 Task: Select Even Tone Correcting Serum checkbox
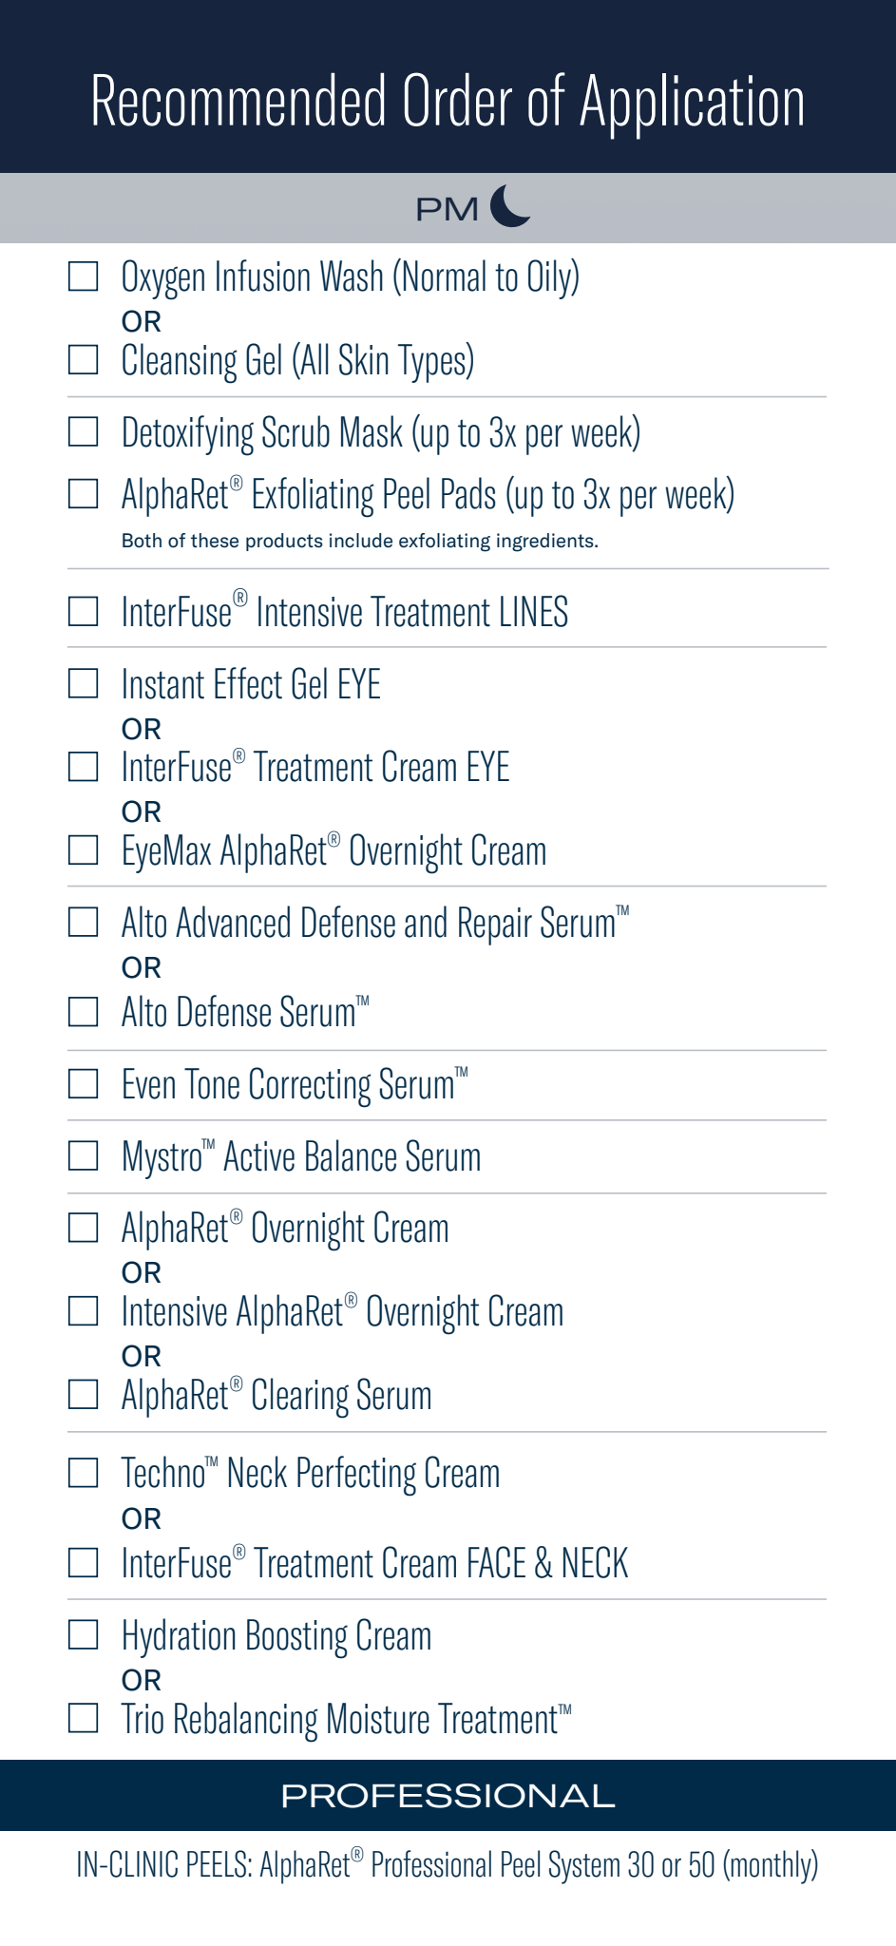(84, 1084)
